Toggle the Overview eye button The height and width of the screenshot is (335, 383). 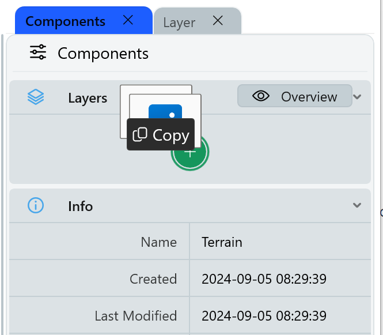click(294, 96)
